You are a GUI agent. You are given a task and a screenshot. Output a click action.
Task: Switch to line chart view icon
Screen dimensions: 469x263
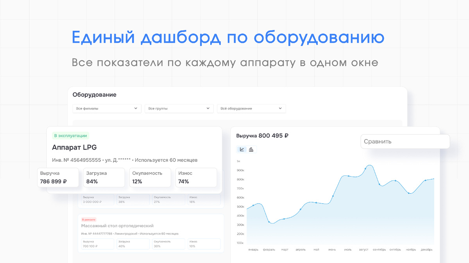tap(242, 149)
